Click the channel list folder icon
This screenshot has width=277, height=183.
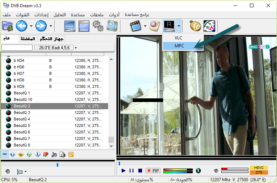(7, 26)
